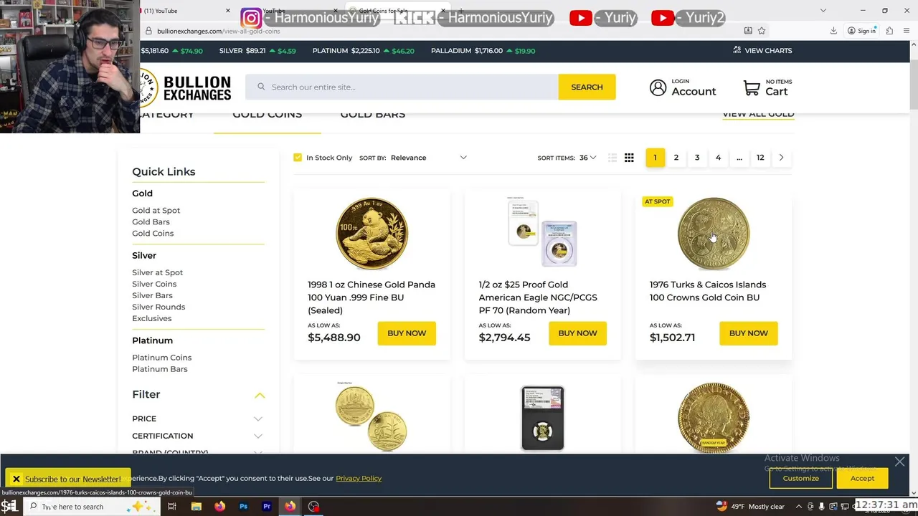
Task: Click the Account login icon
Action: point(658,87)
